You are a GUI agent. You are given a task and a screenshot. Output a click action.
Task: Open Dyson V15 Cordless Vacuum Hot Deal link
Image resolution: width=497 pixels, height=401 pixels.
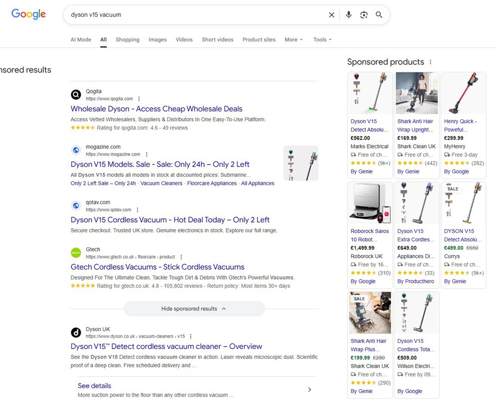coord(170,220)
